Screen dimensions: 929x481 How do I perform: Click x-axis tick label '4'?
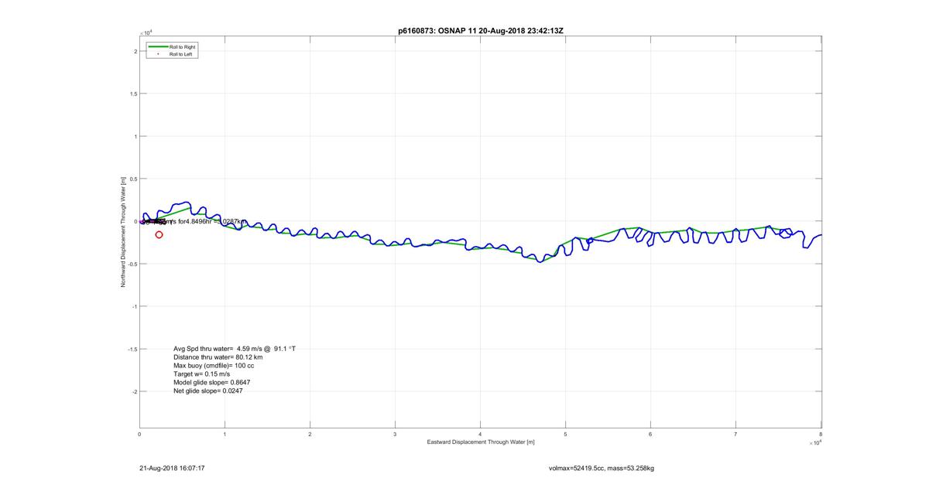click(x=481, y=435)
